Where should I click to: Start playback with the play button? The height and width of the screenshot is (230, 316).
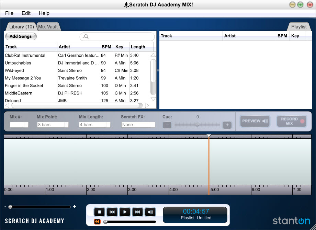[125, 212]
